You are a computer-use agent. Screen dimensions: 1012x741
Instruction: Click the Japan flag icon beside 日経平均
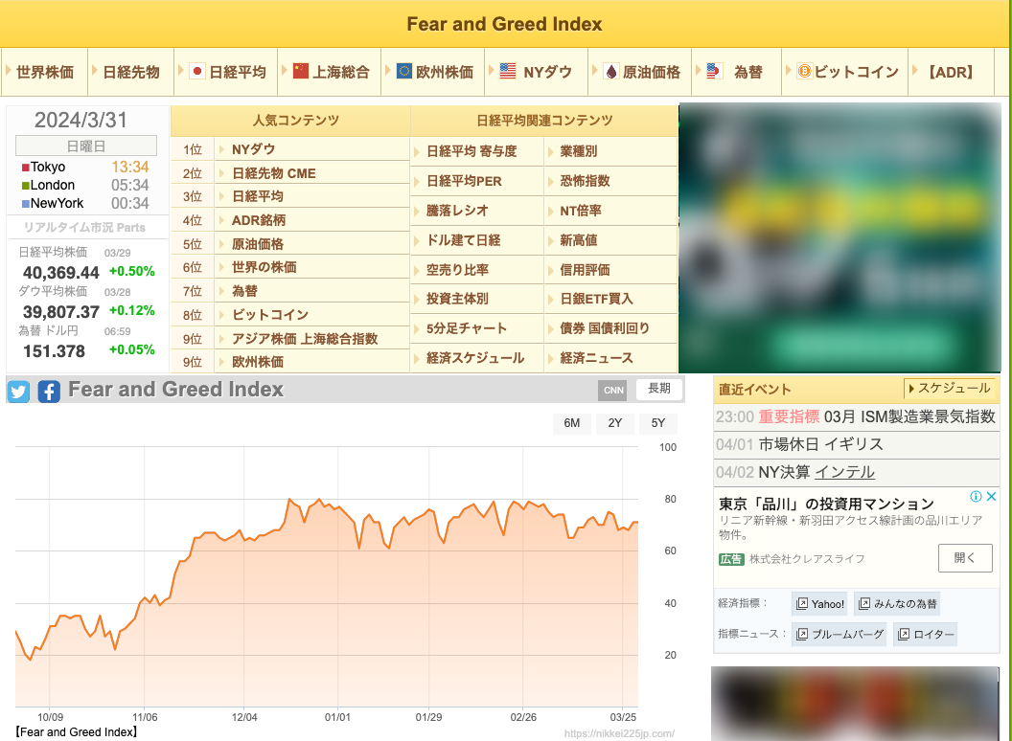click(x=196, y=71)
